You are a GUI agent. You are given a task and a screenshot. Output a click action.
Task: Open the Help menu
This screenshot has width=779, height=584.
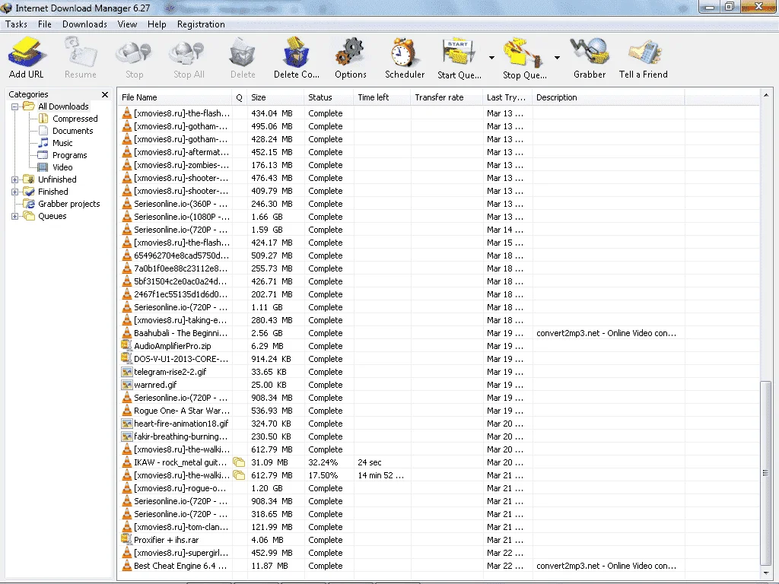pos(157,24)
